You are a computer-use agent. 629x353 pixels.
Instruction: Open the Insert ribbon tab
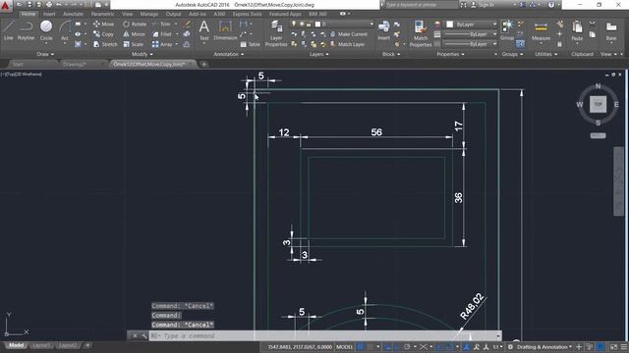pos(49,14)
